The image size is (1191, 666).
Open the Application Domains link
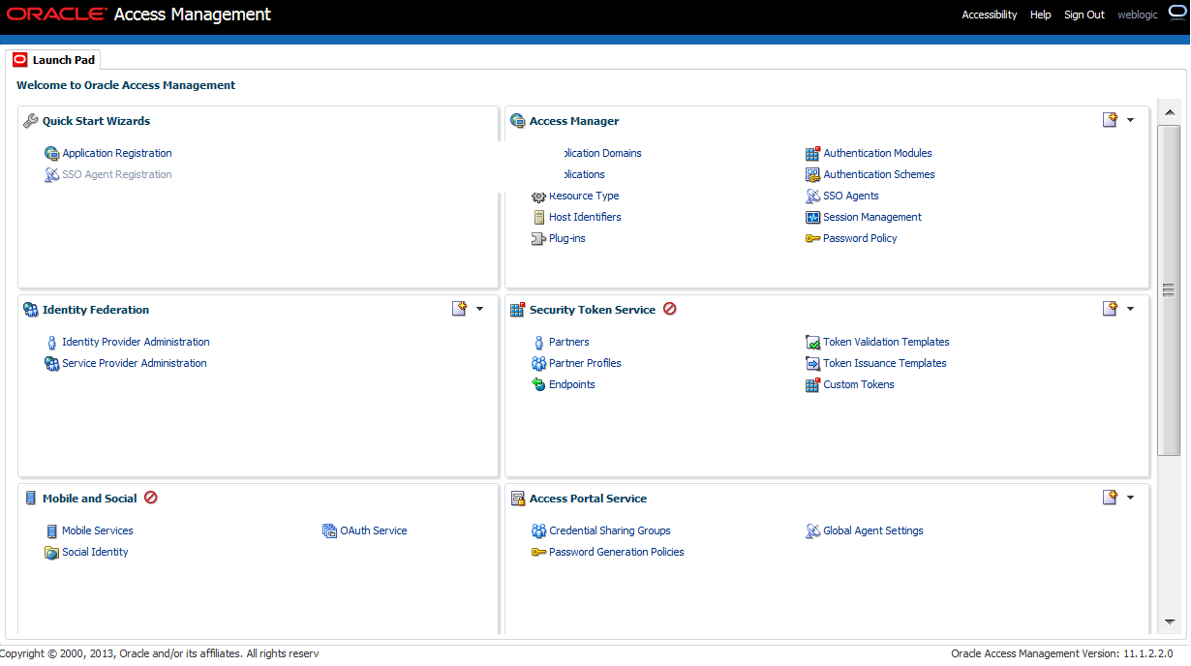(601, 154)
